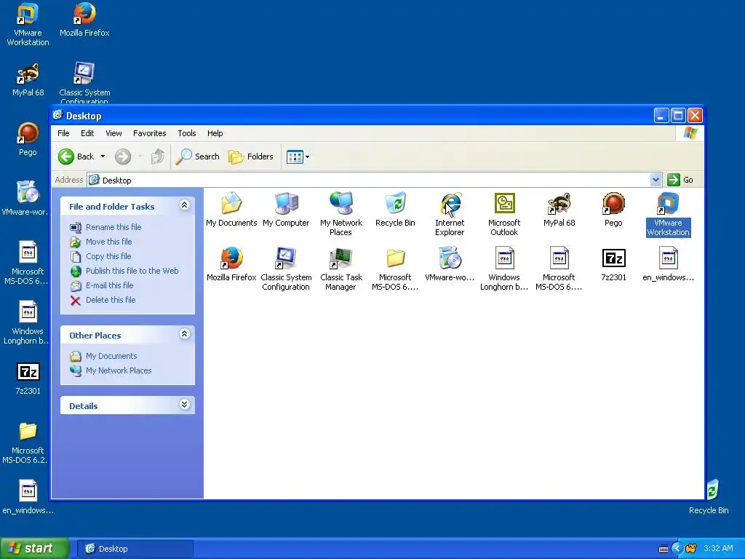Expand the Details panel
The image size is (745, 559).
tap(184, 405)
